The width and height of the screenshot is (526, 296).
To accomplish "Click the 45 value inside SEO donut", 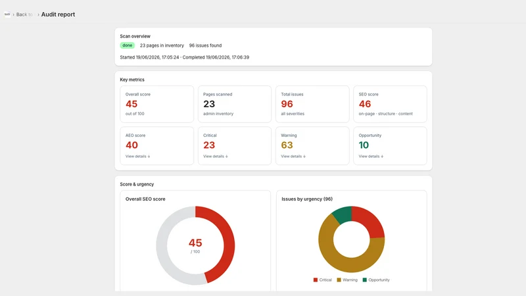I will [x=195, y=243].
